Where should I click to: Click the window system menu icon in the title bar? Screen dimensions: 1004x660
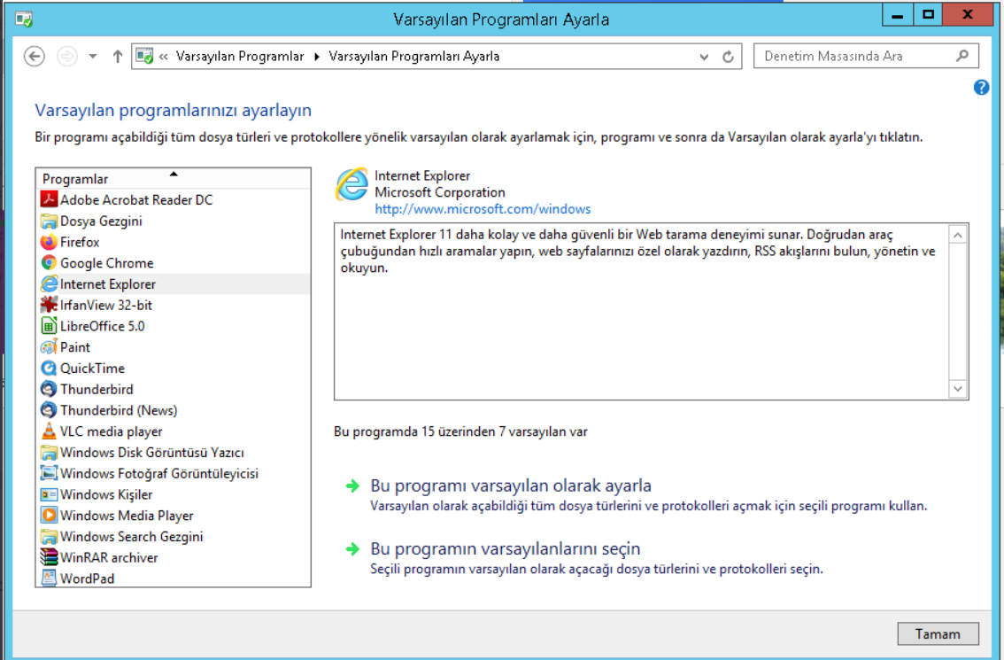point(24,19)
